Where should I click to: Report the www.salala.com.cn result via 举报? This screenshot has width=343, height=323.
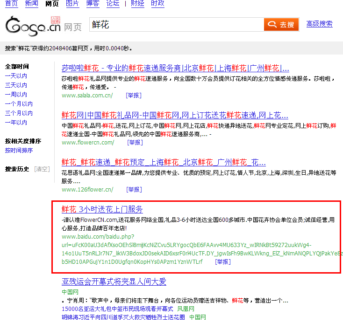pyautogui.click(x=134, y=96)
